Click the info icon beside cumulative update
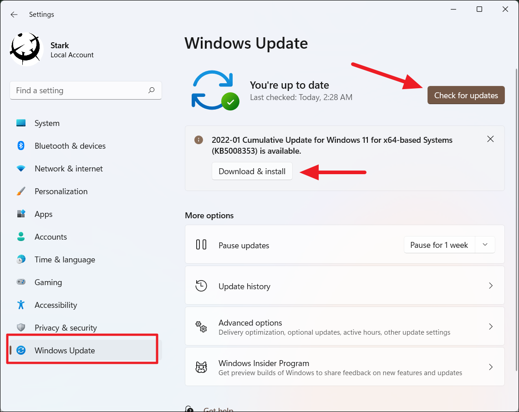 [x=198, y=140]
